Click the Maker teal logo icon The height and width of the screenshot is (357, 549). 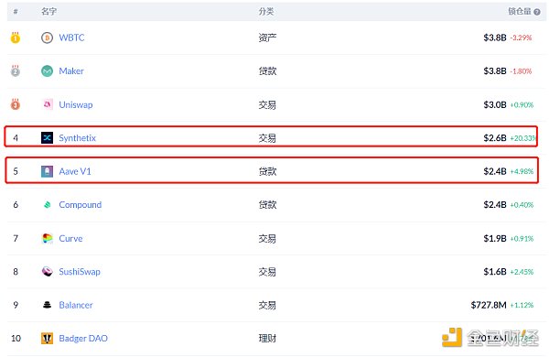pyautogui.click(x=47, y=71)
